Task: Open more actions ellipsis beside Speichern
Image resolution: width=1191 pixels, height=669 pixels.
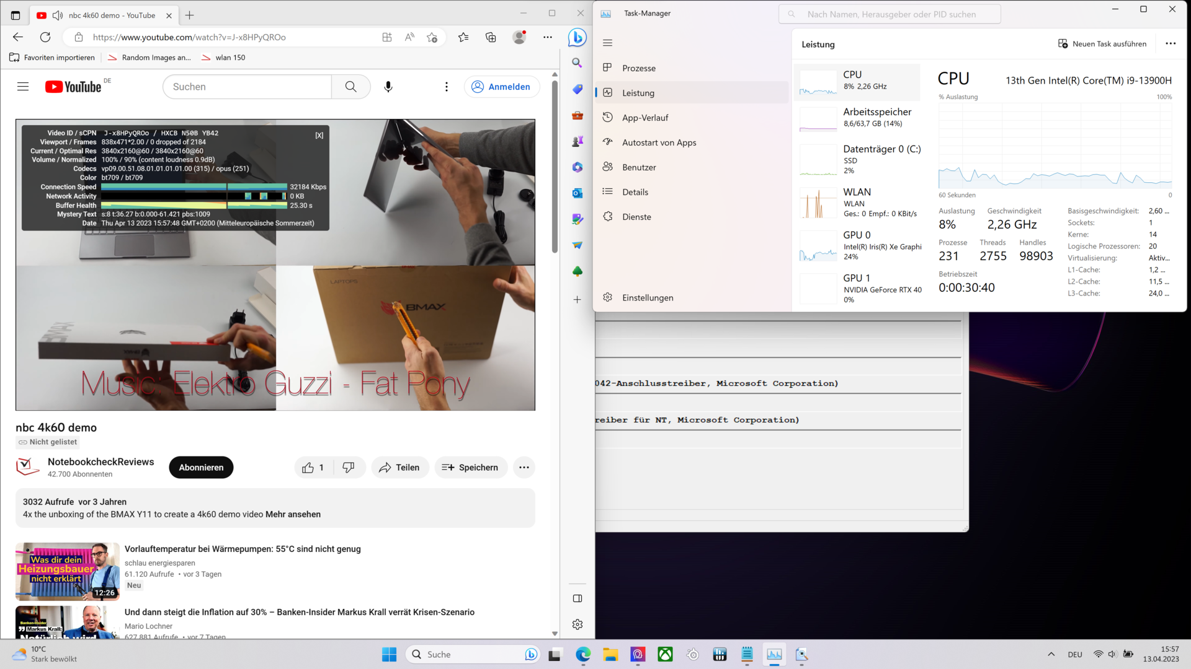Action: coord(524,468)
